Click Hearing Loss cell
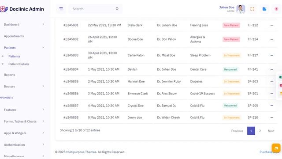Viewport: 282px width, 159px height. click(199, 25)
